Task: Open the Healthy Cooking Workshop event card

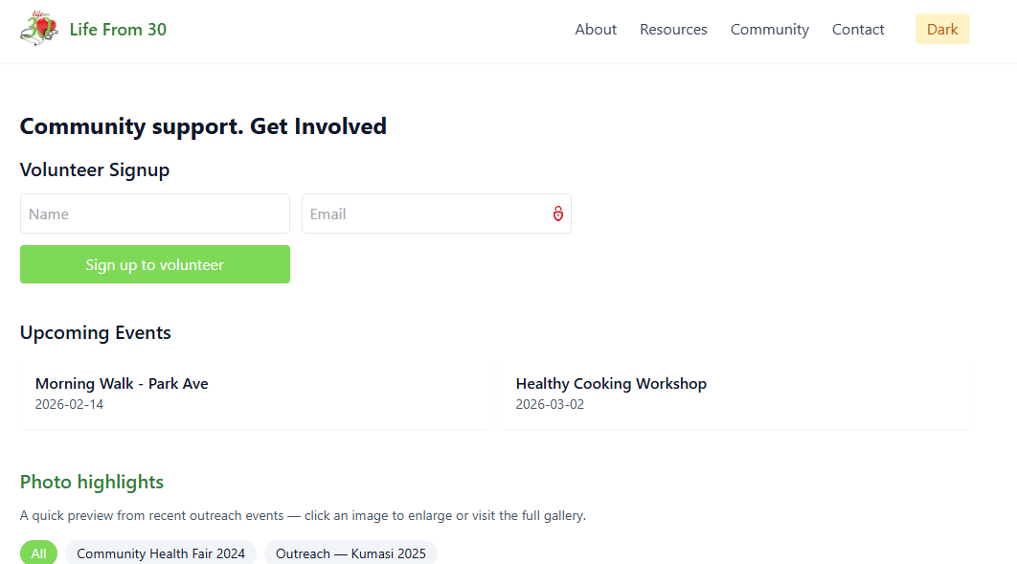Action: click(x=611, y=384)
